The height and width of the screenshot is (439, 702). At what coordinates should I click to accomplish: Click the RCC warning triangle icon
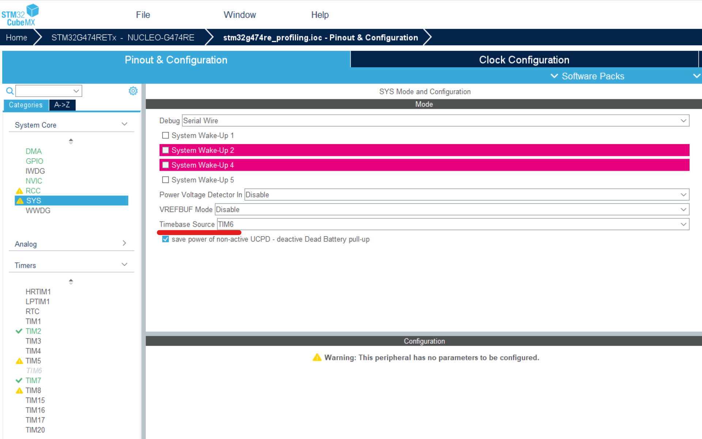tap(19, 191)
